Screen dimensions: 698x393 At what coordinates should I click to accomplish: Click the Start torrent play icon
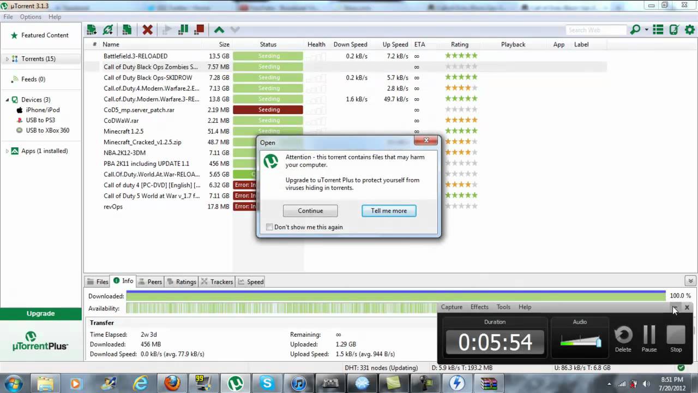pyautogui.click(x=167, y=29)
